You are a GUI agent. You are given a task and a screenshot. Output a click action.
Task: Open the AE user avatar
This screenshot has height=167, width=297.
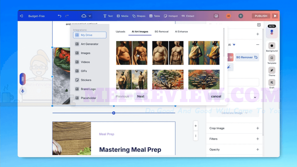click(229, 16)
